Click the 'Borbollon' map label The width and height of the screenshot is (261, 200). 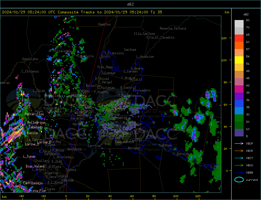coord(94,86)
